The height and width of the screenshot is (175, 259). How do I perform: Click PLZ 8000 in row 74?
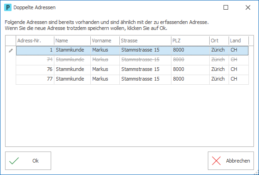click(190, 60)
